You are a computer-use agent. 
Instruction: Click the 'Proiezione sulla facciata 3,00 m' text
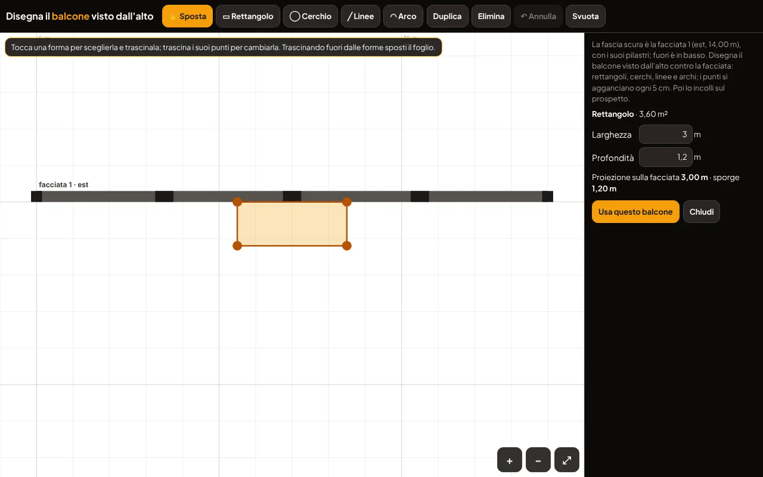coord(650,177)
